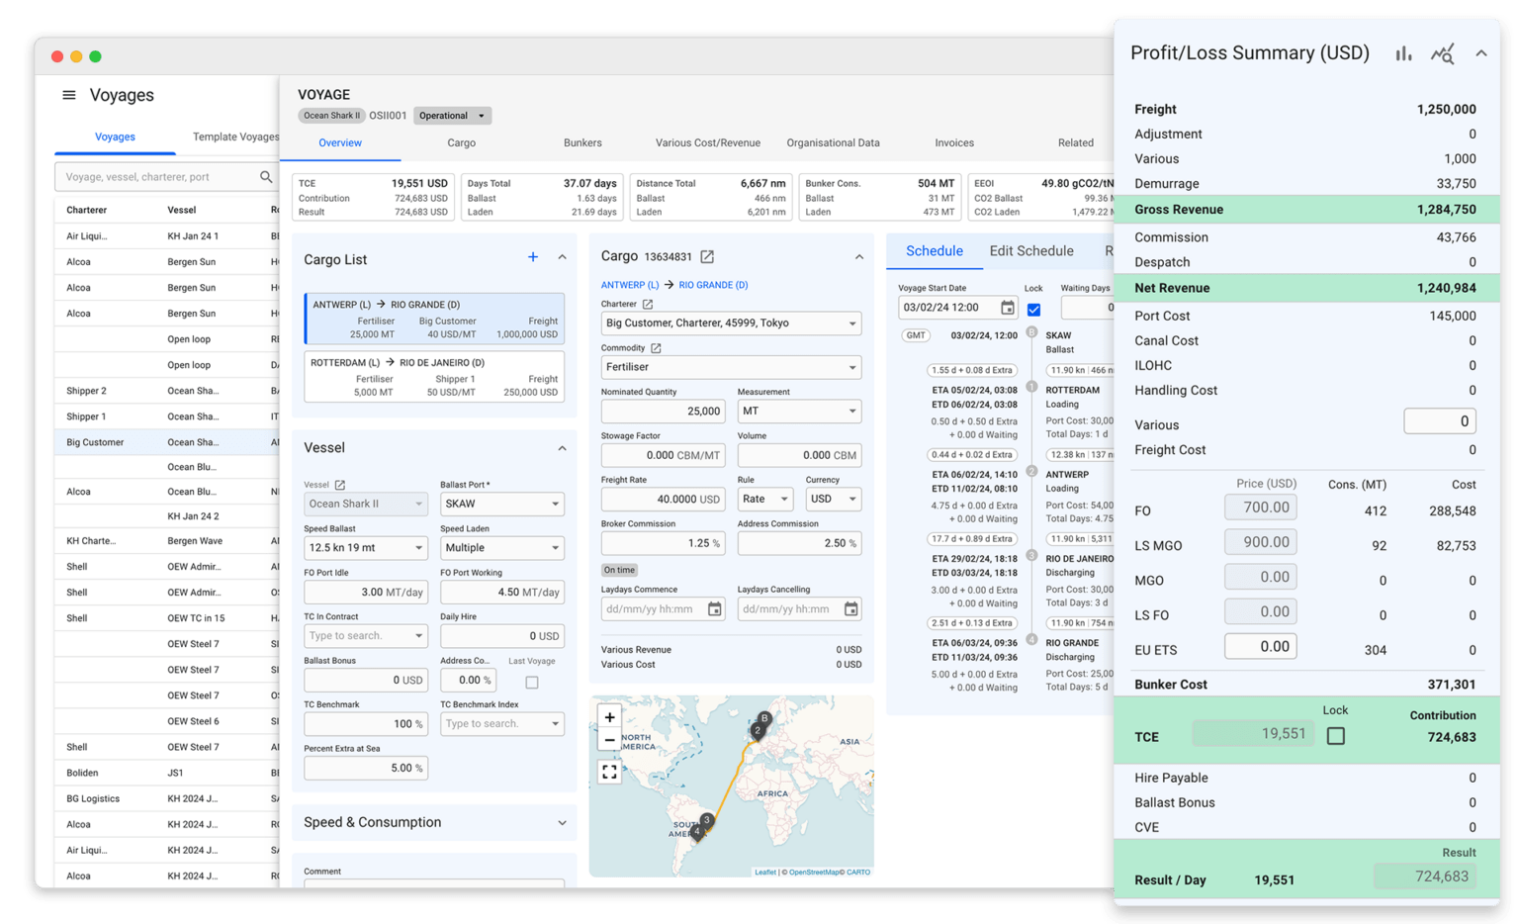Click the Freight Rate input field
This screenshot has width=1519, height=924.
[x=663, y=499]
